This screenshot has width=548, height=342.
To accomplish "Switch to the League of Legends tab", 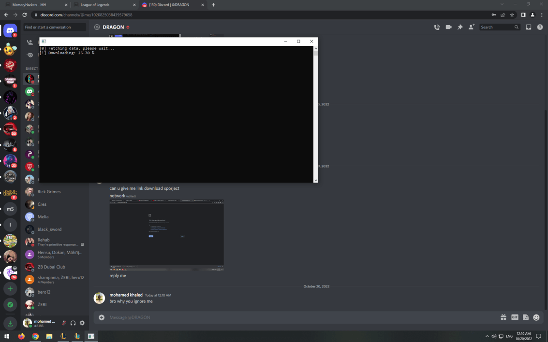I will point(104,5).
